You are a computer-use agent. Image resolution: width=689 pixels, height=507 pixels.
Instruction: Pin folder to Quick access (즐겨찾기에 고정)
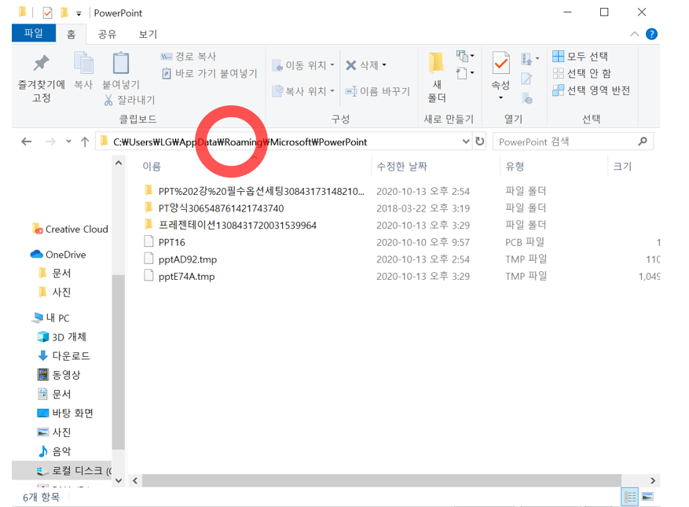42,79
